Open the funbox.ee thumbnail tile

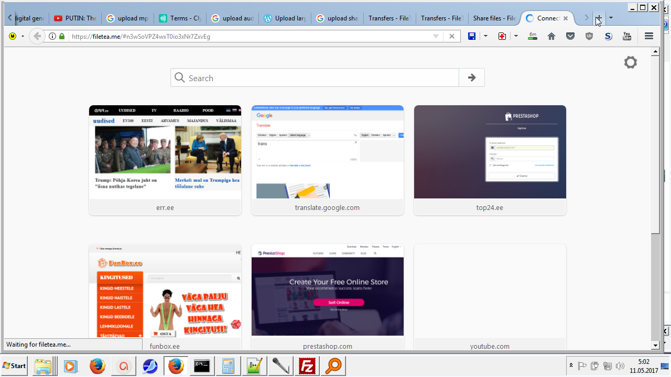pos(165,297)
